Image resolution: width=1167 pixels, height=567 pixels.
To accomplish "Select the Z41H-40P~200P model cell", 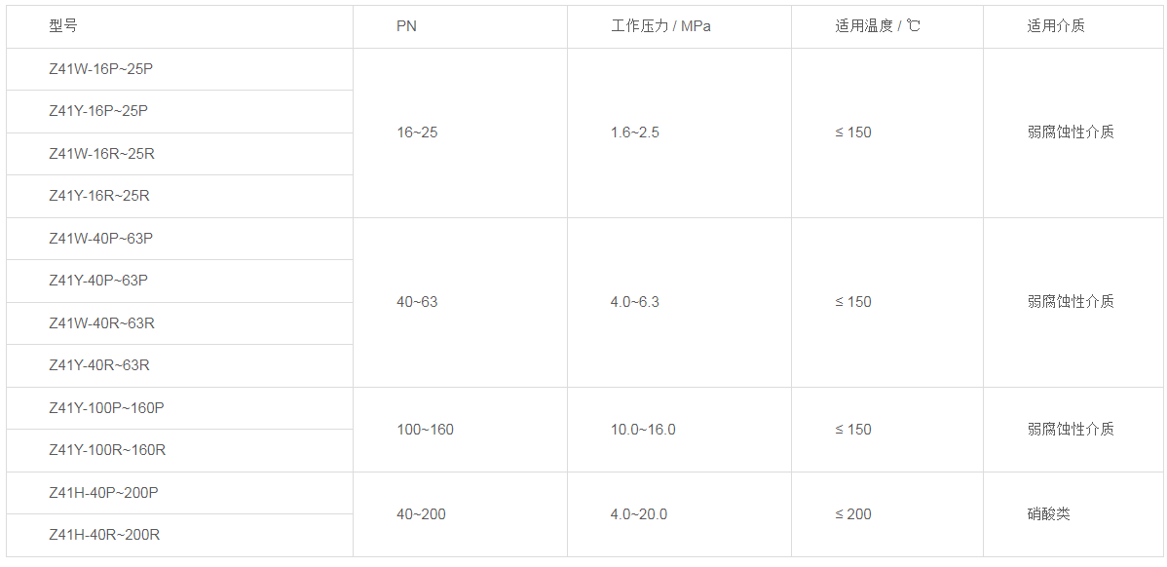I will [x=103, y=493].
